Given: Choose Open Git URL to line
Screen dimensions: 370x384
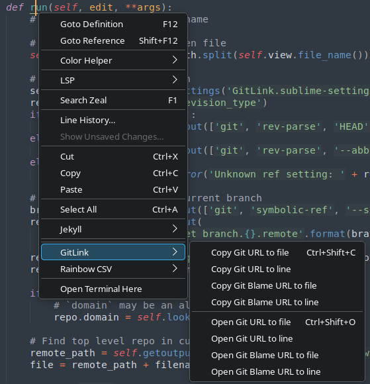Looking at the screenshot, I should 277,339.
